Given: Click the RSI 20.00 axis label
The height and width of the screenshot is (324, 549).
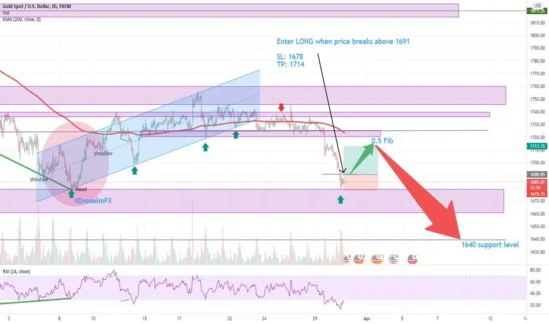Looking at the screenshot, I should (535, 305).
